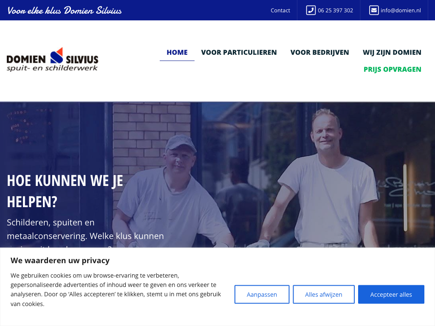
Task: Click the Domien Silvius logo
Action: coord(52,59)
